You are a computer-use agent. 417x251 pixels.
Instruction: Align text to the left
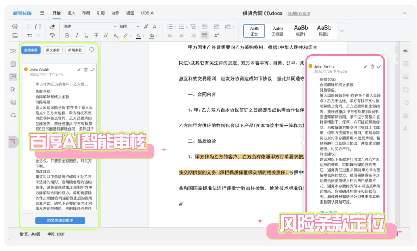[170, 36]
